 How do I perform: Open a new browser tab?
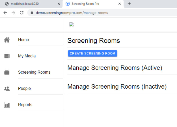pyautogui.click(x=129, y=4)
